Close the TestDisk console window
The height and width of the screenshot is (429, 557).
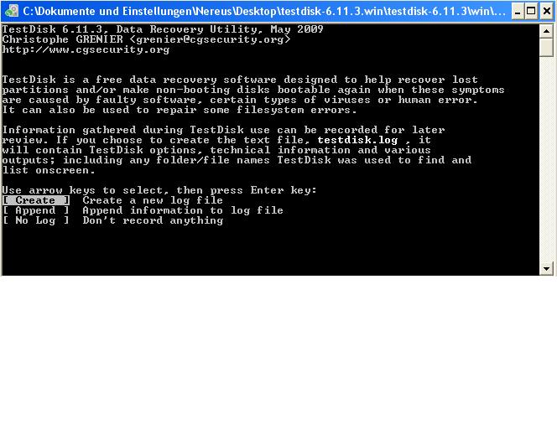click(x=546, y=12)
